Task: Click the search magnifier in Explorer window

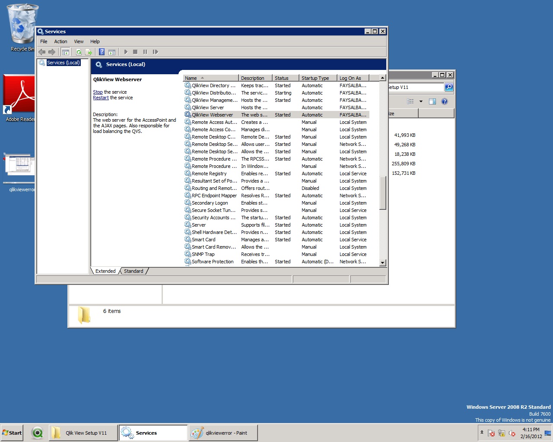Action: (449, 87)
